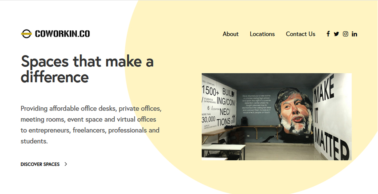
Task: Click the COWORKIN.CO wordmark
Action: coord(62,34)
